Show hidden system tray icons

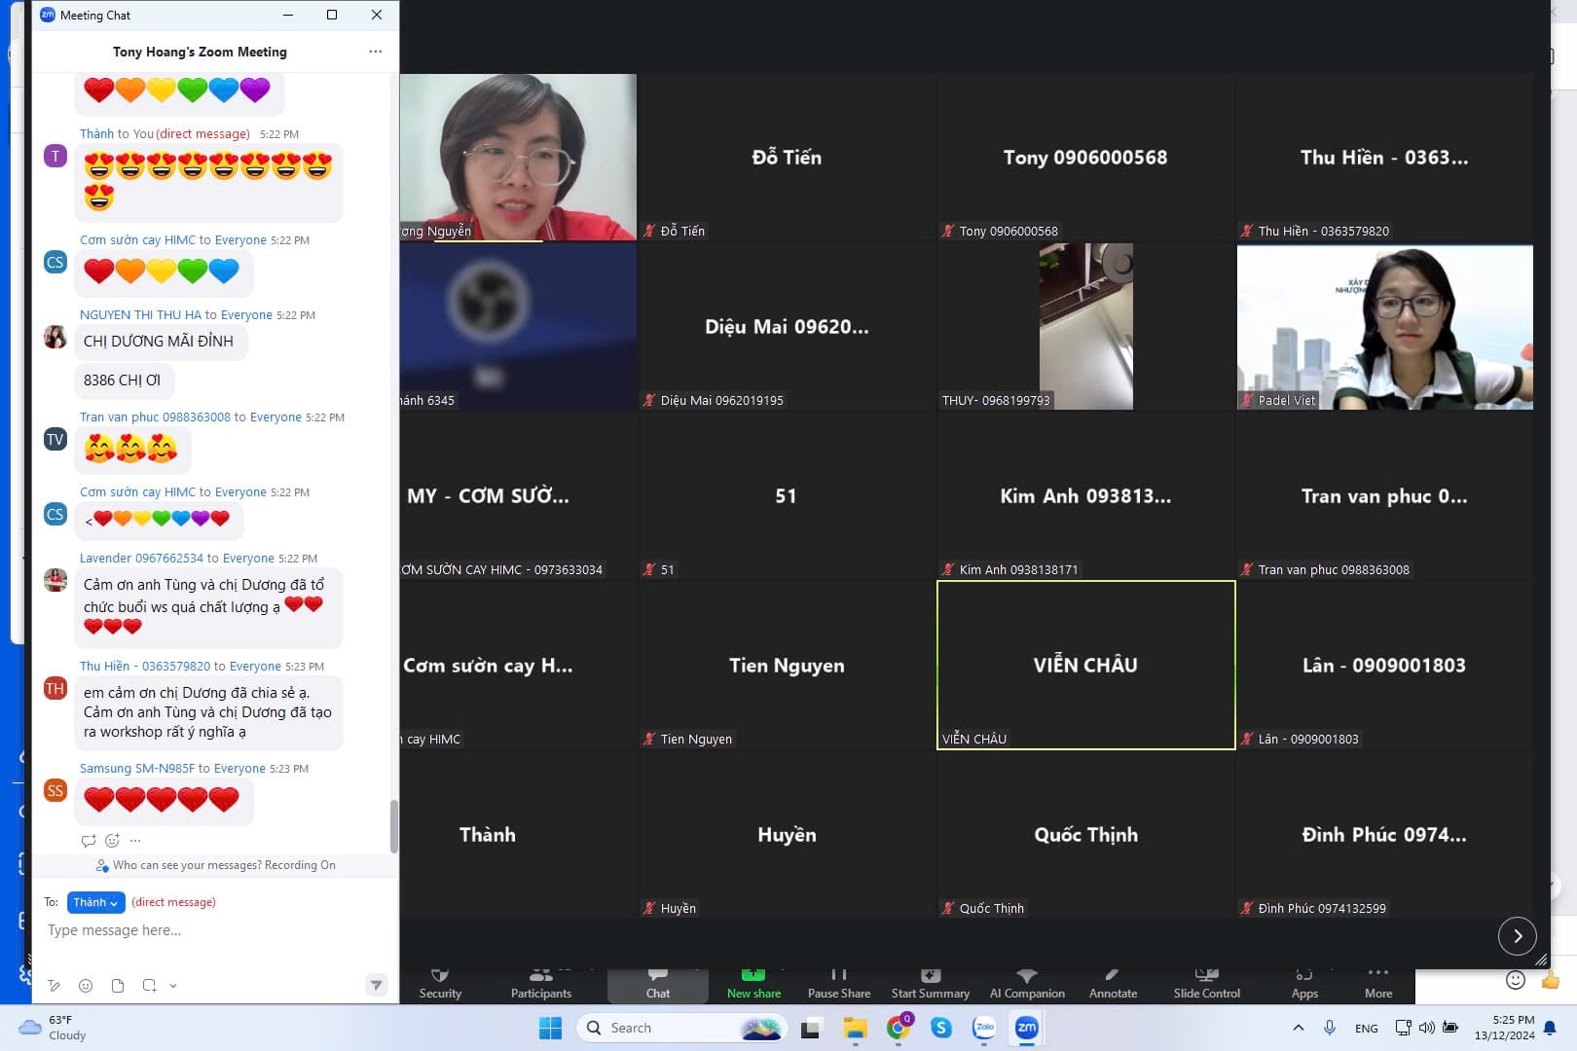(x=1298, y=1028)
